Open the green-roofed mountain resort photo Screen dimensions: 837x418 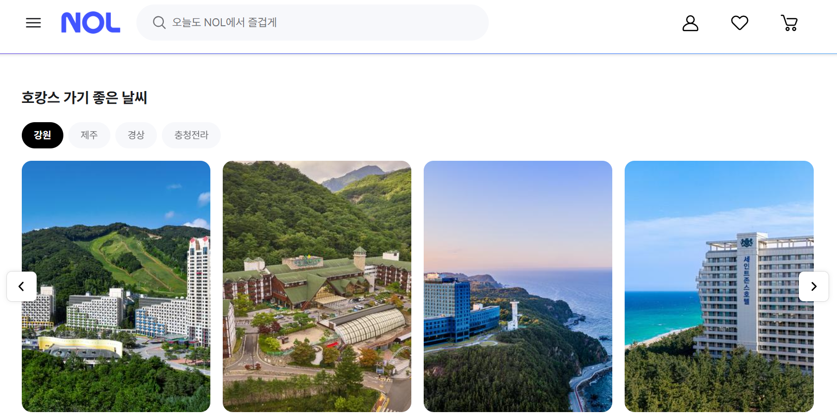[x=317, y=286]
